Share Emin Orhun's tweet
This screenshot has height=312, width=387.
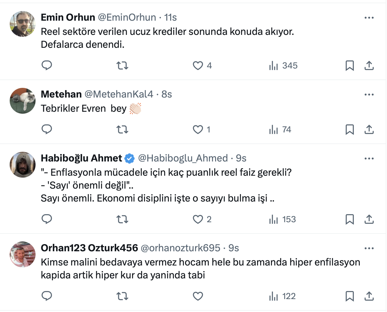tap(369, 66)
